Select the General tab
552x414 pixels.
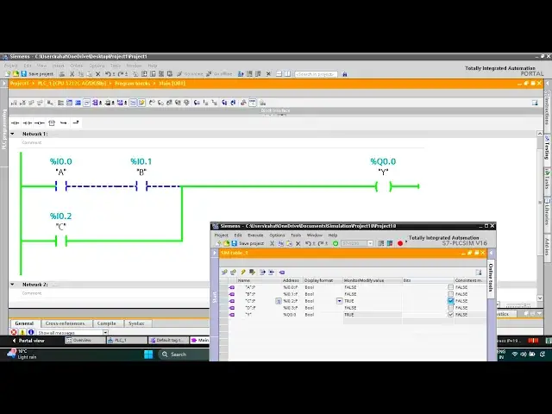click(24, 323)
